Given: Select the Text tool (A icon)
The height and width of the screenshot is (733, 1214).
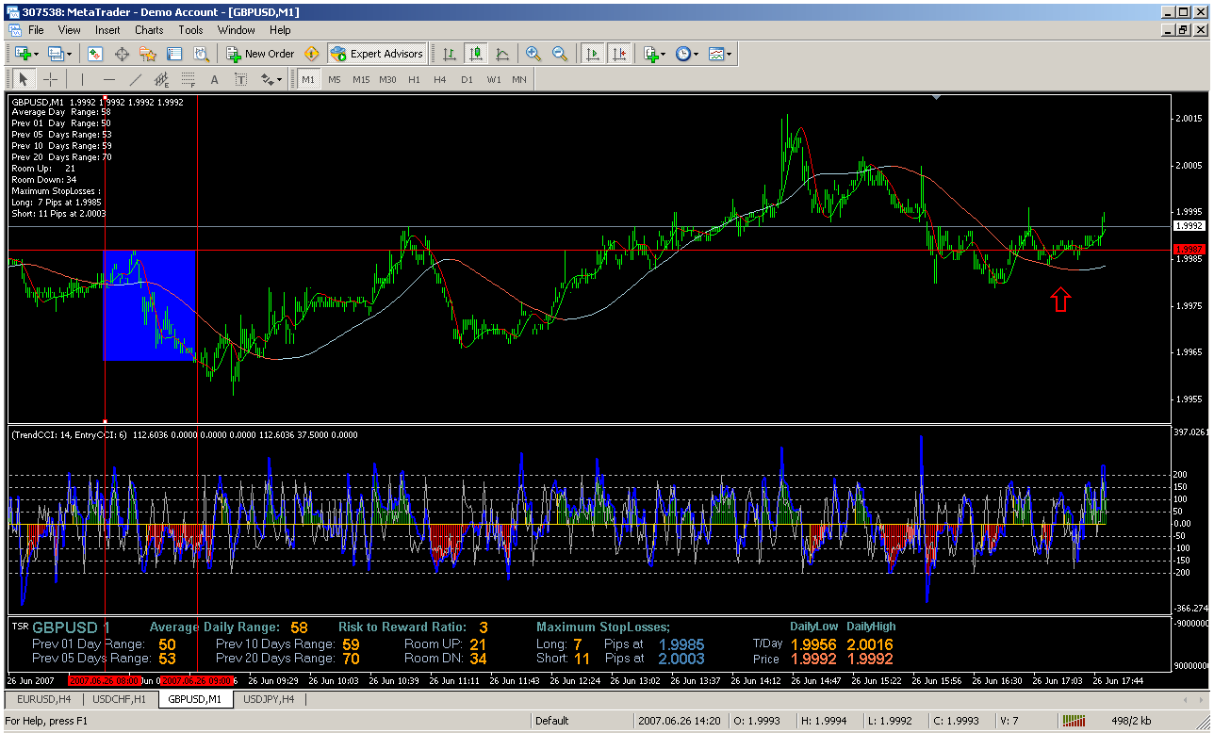Looking at the screenshot, I should click(215, 80).
